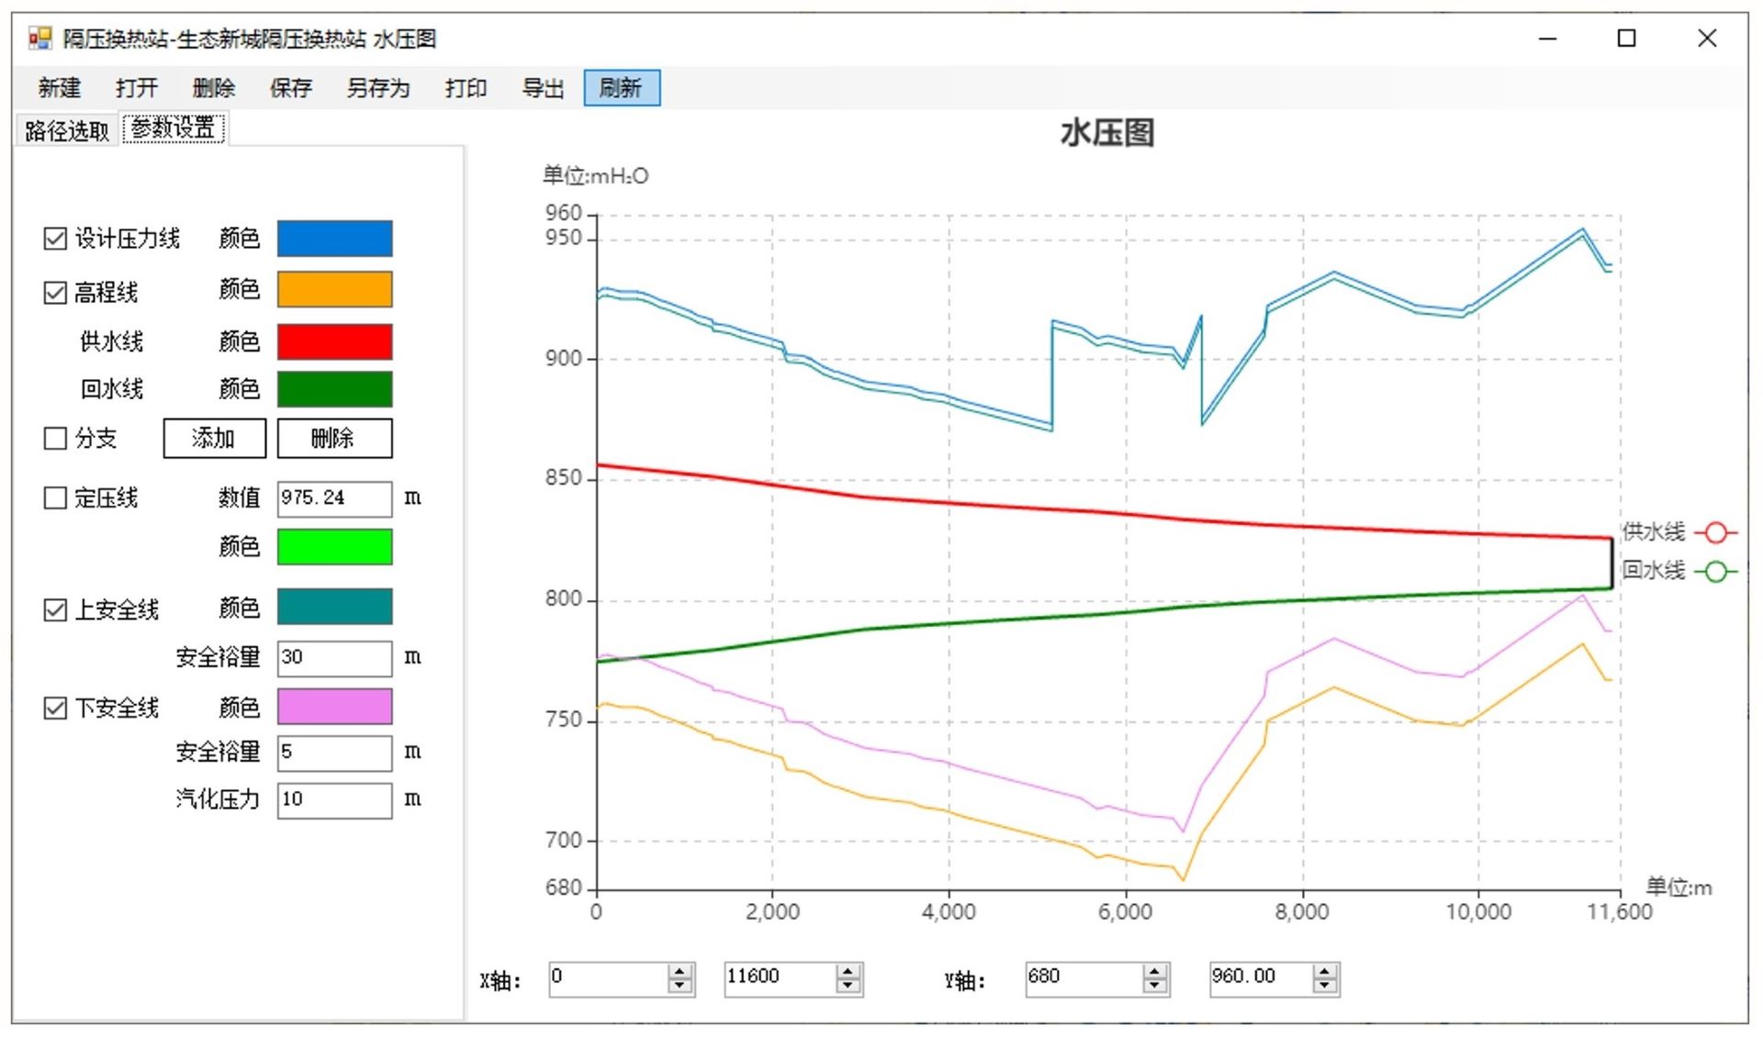Viewport: 1763px width, 1038px height.
Task: Click the 回水线 legend marker icon
Action: [1715, 572]
